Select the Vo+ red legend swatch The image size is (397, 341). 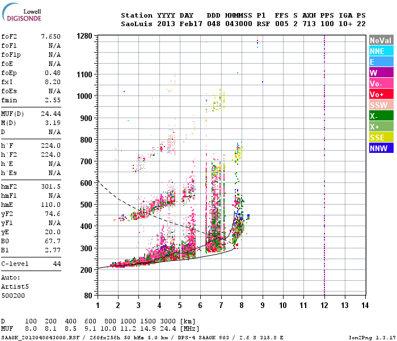pyautogui.click(x=381, y=94)
